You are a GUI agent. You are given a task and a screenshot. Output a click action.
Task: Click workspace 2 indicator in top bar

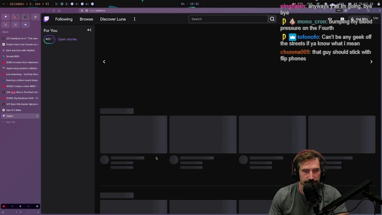pyautogui.click(x=69, y=4)
